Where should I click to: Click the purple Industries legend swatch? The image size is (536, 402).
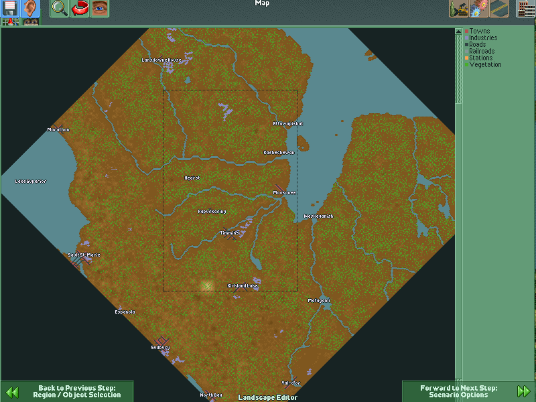click(466, 38)
